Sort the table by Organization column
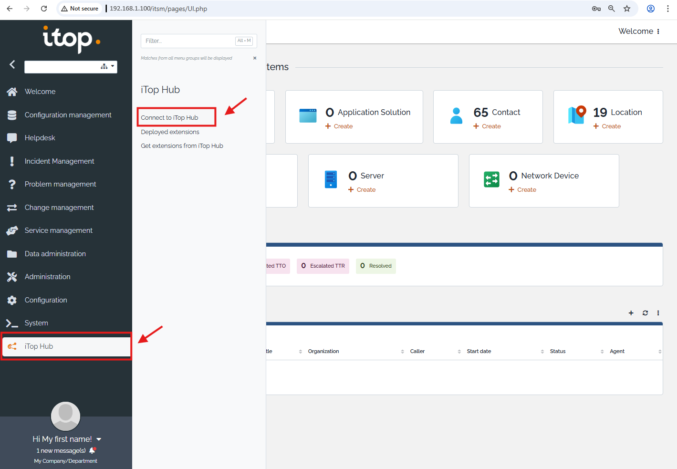Screen dimensions: 677x469 click(323, 352)
